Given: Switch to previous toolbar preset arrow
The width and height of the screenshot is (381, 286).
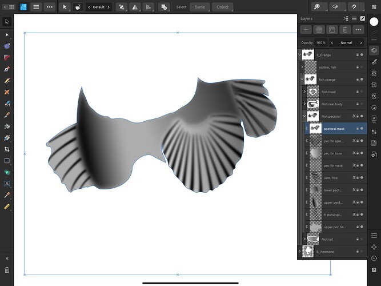Looking at the screenshot, I should pyautogui.click(x=89, y=7).
